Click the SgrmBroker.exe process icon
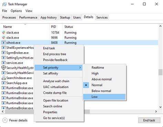163x127 pixels. [x=4, y=53]
